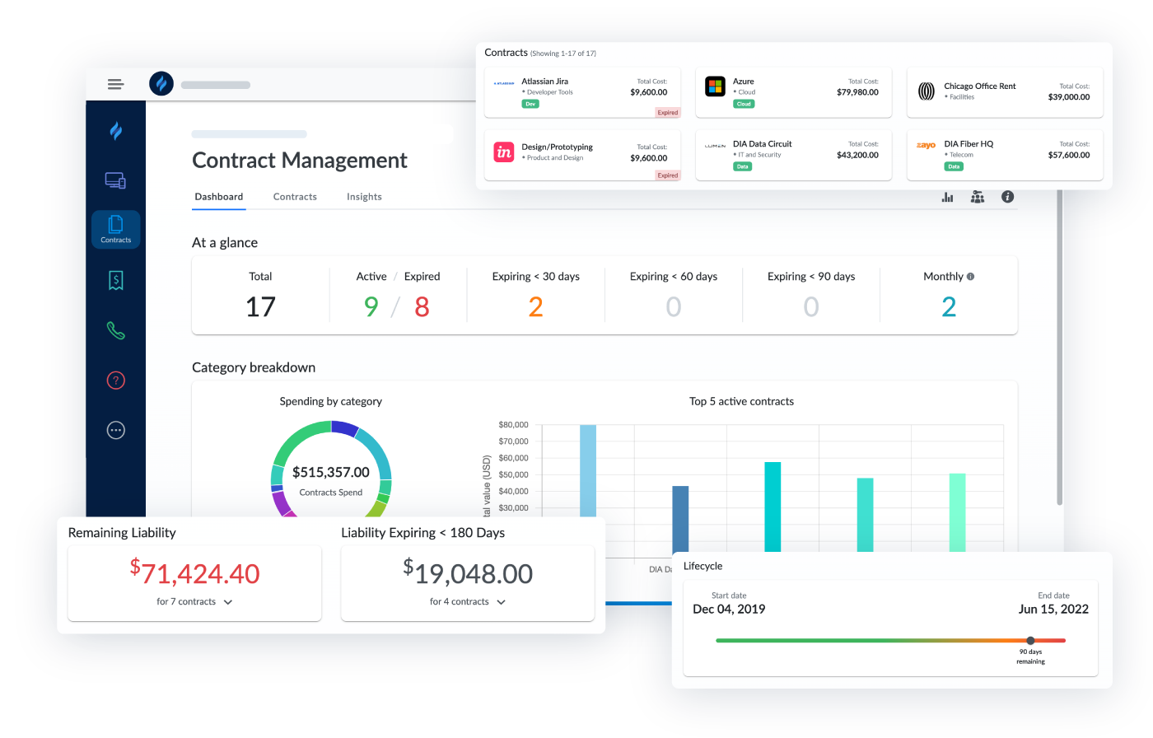Open the team access key icon
Viewport: 1153px width, 738px height.
978,197
